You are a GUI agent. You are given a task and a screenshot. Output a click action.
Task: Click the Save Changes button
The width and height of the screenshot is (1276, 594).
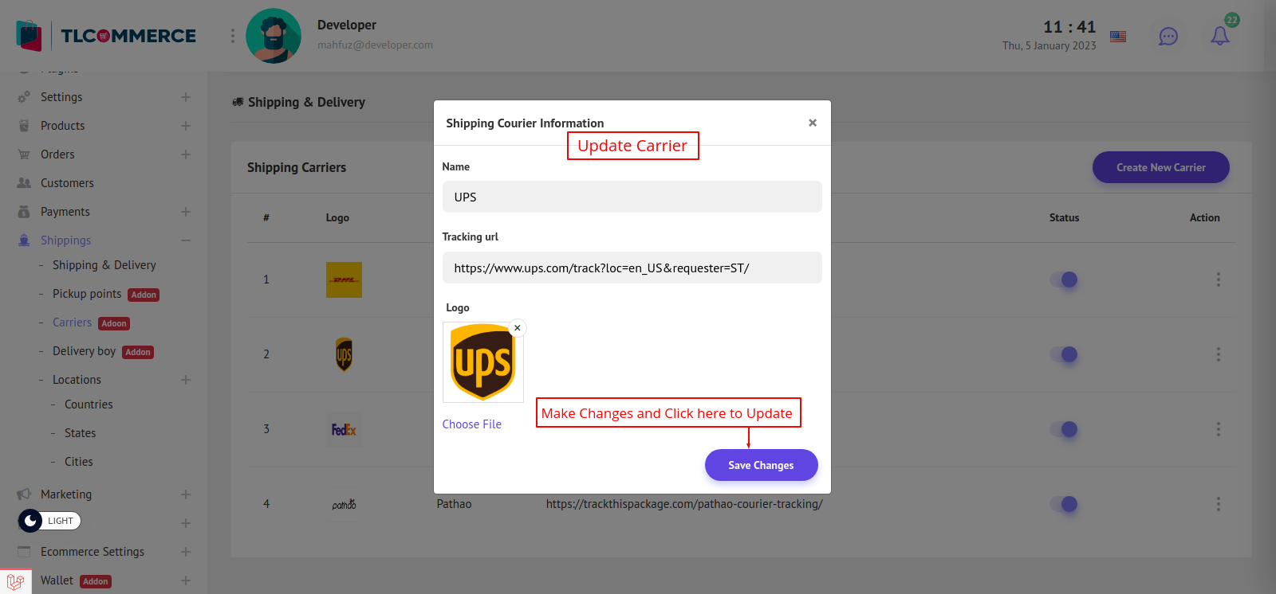pyautogui.click(x=761, y=465)
